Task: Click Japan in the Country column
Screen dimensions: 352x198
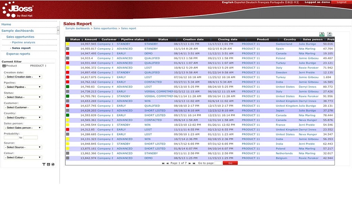Action: click(x=280, y=110)
